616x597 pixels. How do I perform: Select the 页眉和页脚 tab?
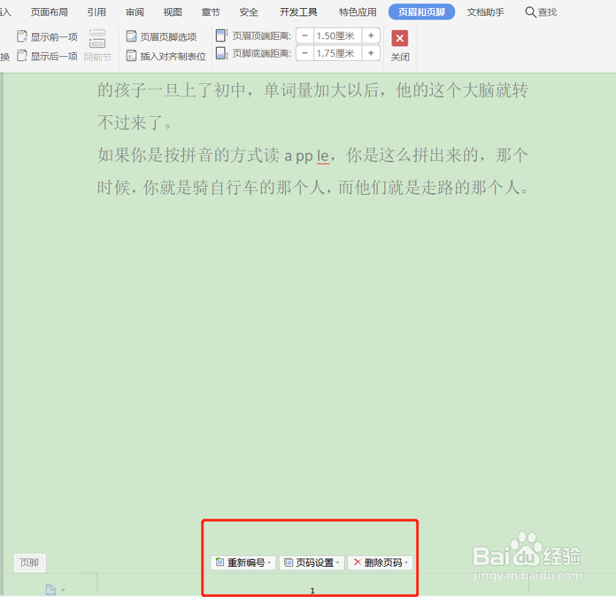(x=421, y=12)
